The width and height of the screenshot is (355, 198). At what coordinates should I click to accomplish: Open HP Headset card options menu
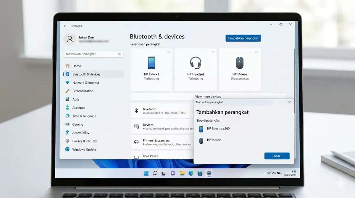212,52
